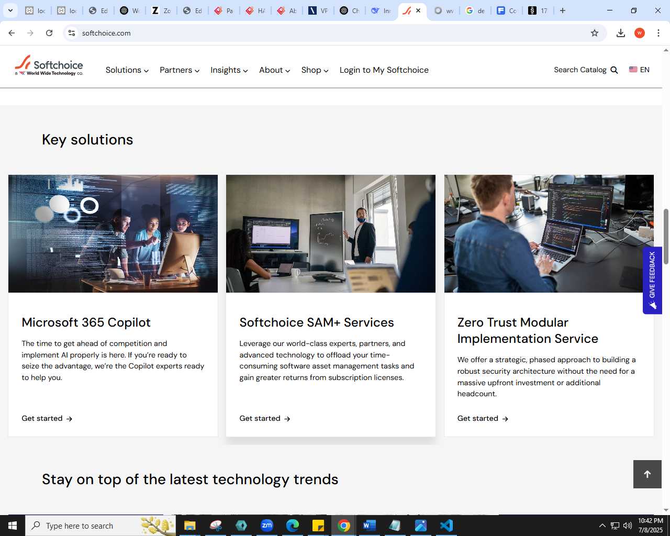
Task: Expand the Insights menu
Action: click(229, 70)
